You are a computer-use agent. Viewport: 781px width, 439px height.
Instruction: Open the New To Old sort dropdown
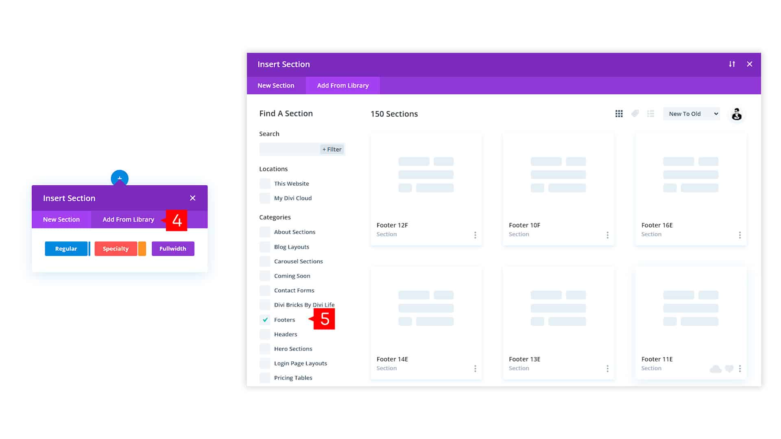click(x=692, y=114)
